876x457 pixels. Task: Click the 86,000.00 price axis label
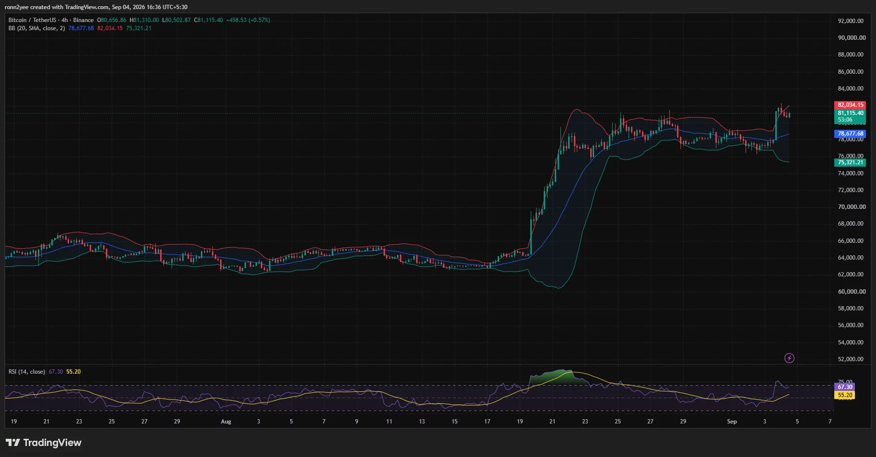(851, 72)
